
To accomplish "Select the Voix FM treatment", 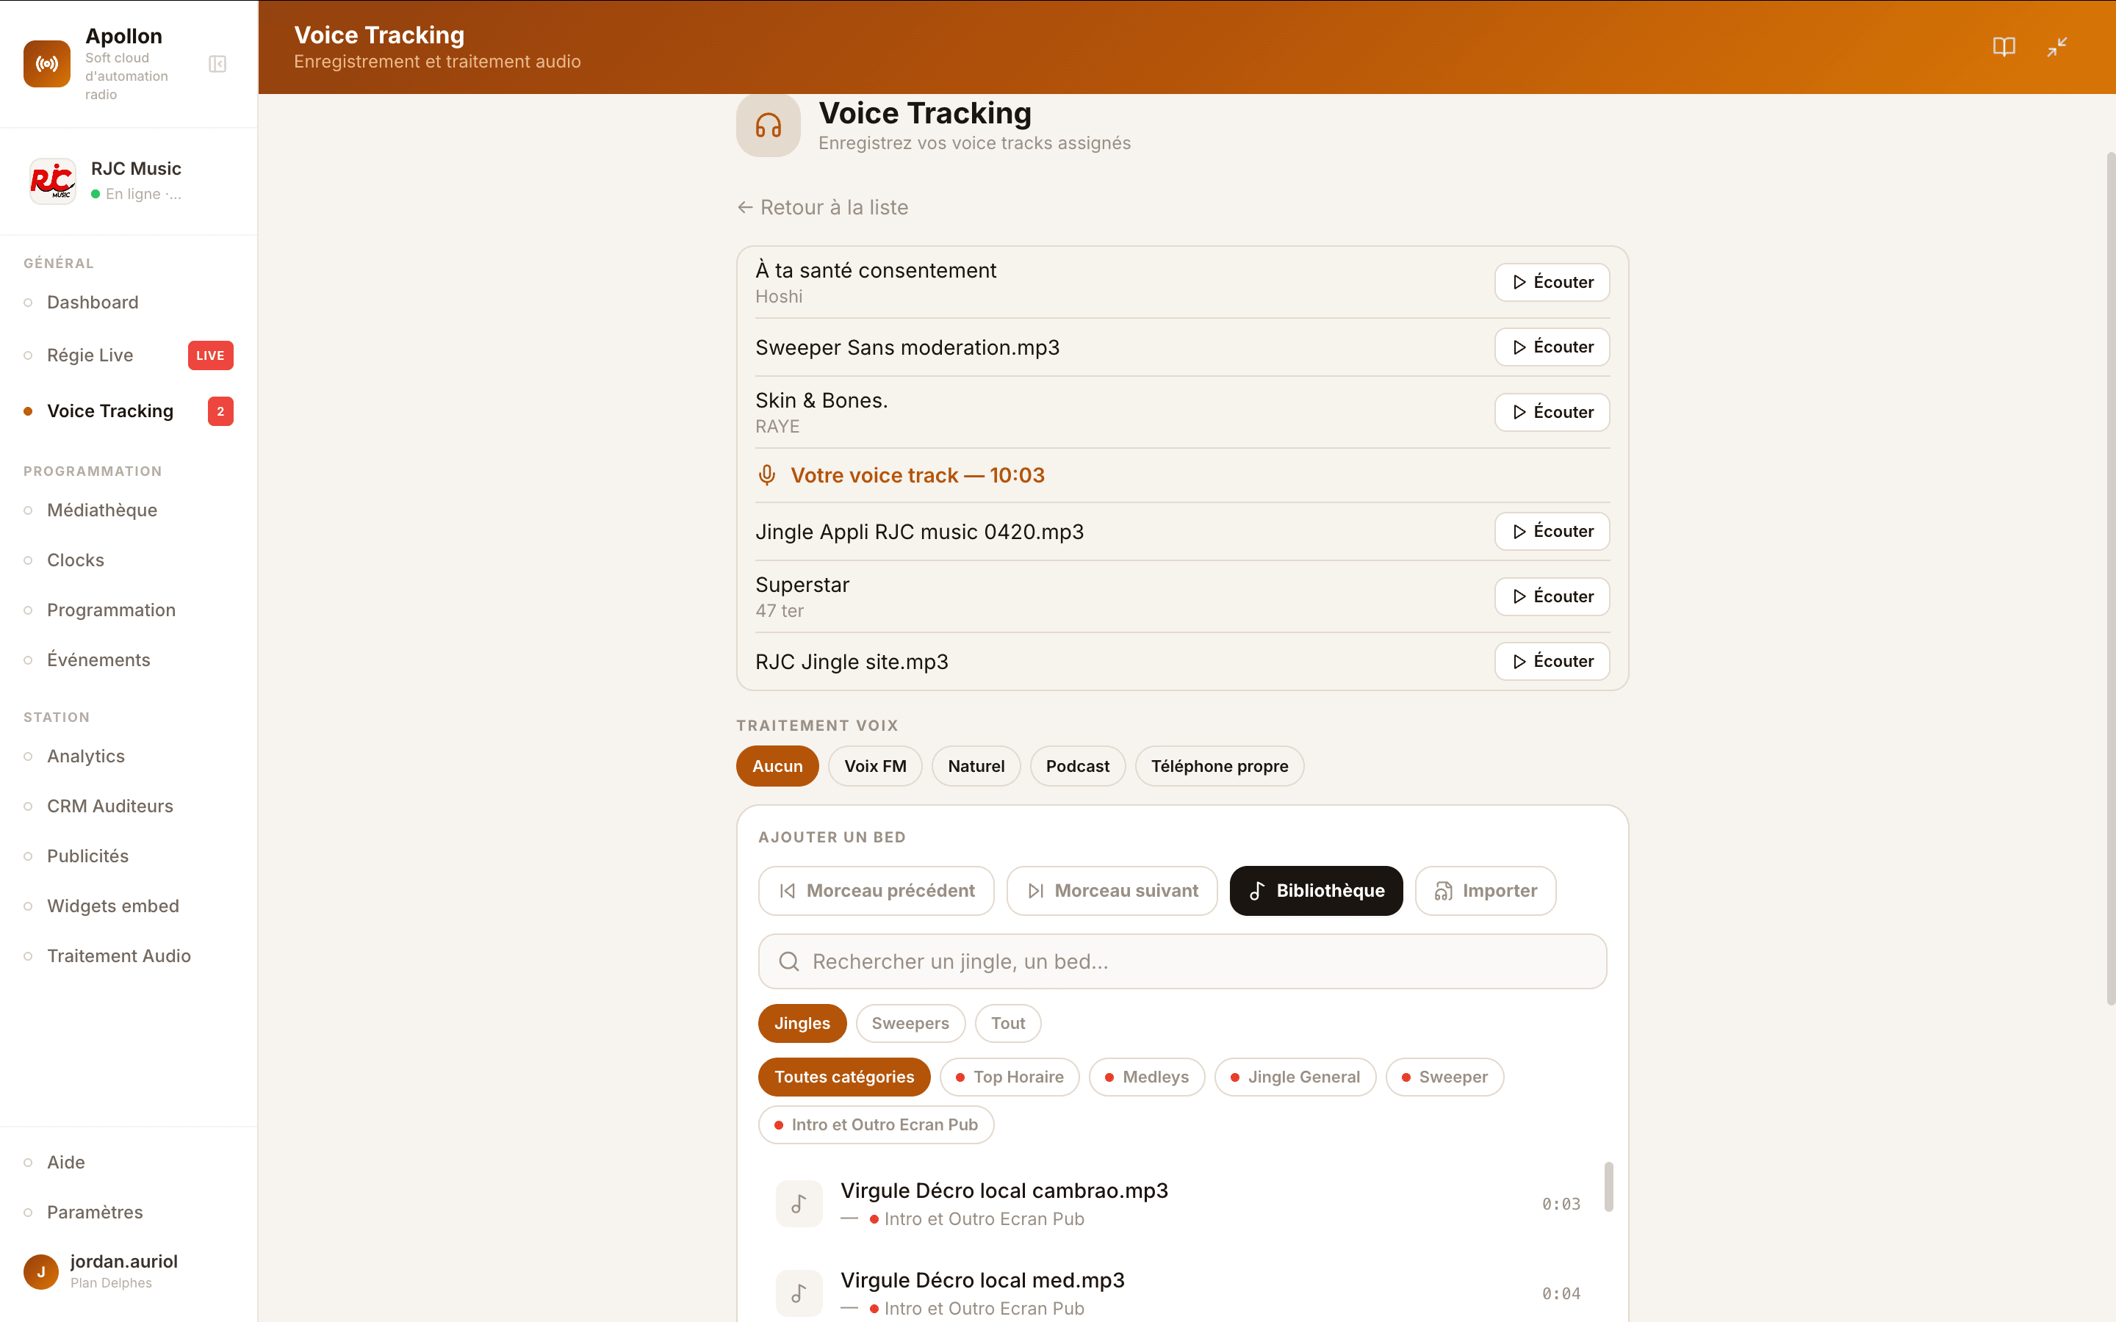I will (875, 766).
